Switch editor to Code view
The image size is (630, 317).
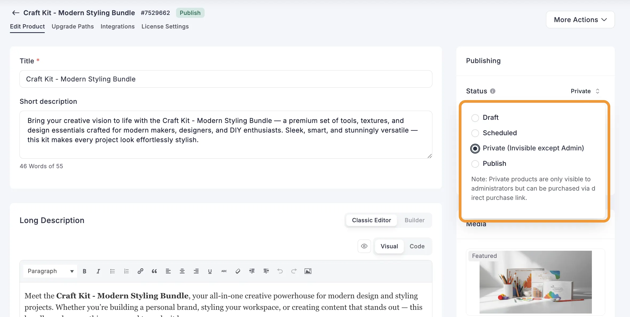tap(417, 246)
